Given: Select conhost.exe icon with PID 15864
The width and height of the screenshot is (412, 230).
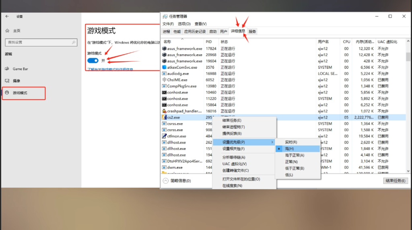Looking at the screenshot, I should pos(164,105).
